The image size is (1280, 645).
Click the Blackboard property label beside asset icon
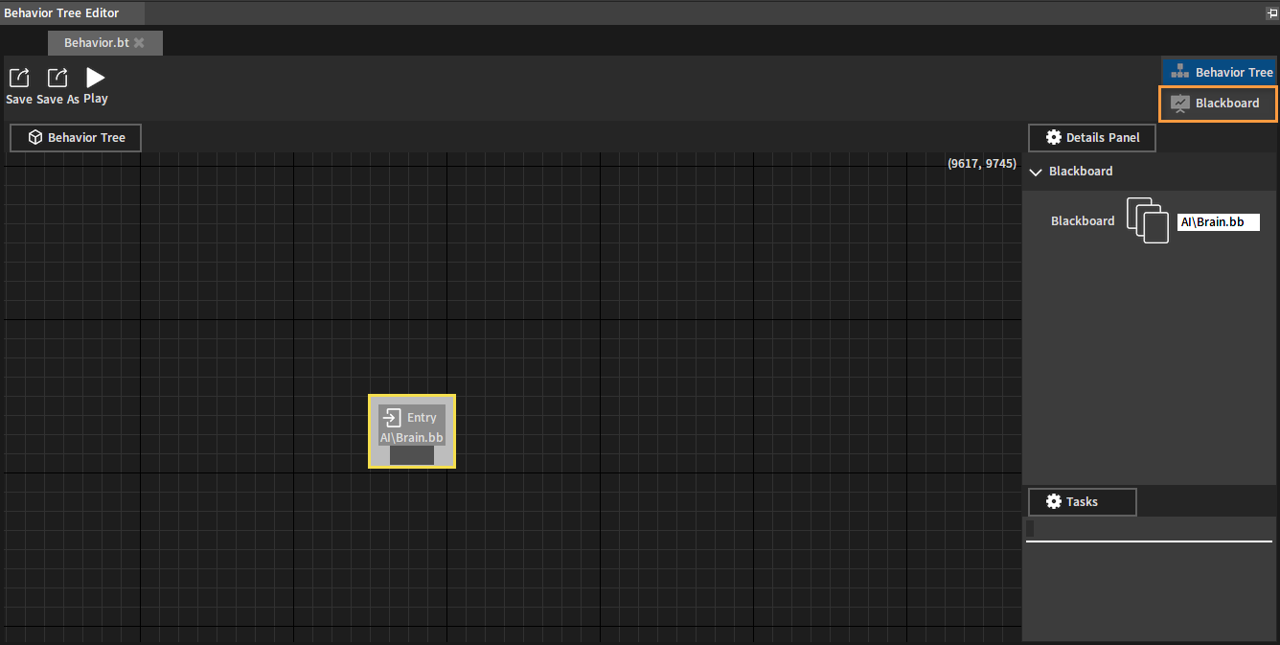(1083, 221)
